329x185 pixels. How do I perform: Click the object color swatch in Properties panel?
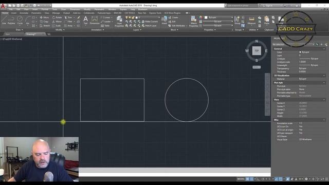click(x=206, y=17)
